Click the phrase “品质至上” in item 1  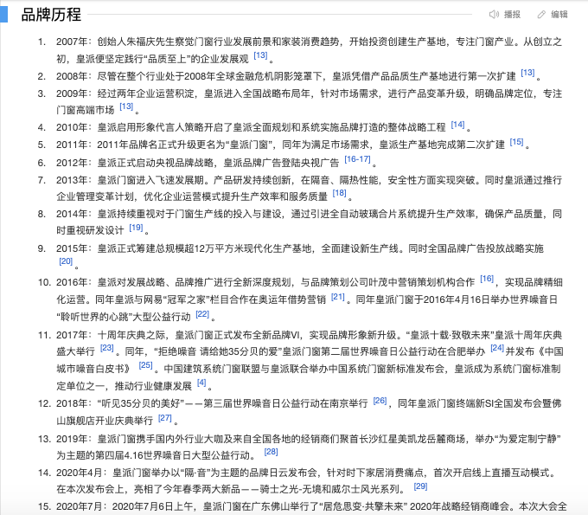(x=168, y=59)
